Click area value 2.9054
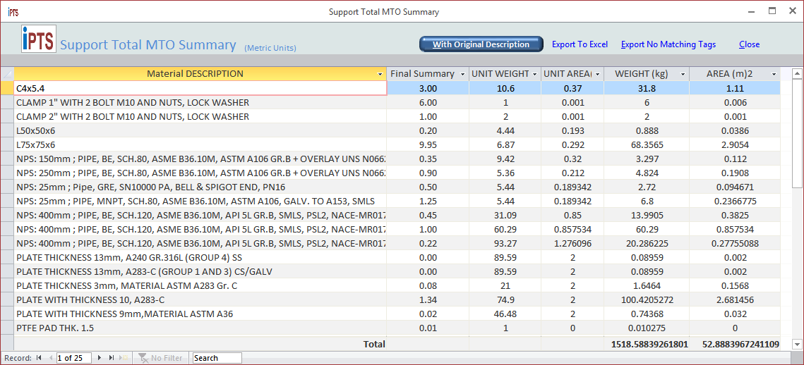This screenshot has height=365, width=804. tap(735, 145)
